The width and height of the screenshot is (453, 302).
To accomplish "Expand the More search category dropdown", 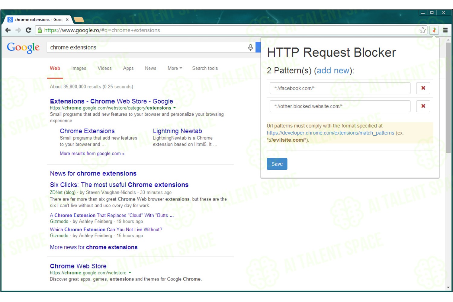I will [175, 68].
